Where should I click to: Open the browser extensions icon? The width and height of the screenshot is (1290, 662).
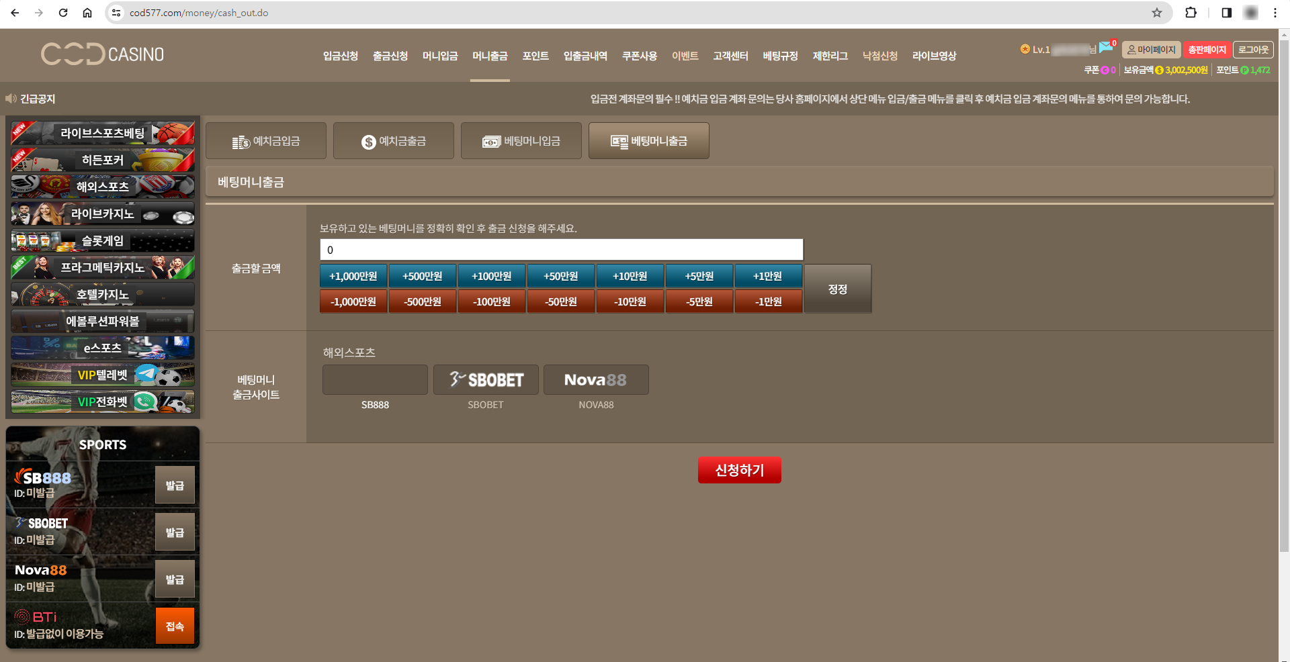[1191, 13]
